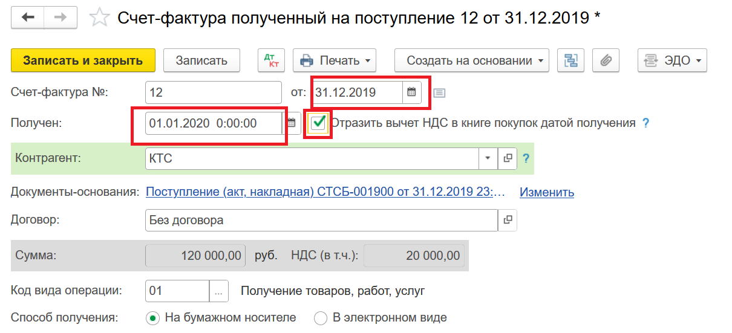Click the Изменить link
Image resolution: width=732 pixels, height=333 pixels.
click(546, 192)
